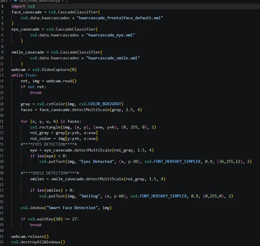The width and height of the screenshot is (260, 246).
Task: Click on VideoCapture in webcam assignment
Action: [56, 69]
